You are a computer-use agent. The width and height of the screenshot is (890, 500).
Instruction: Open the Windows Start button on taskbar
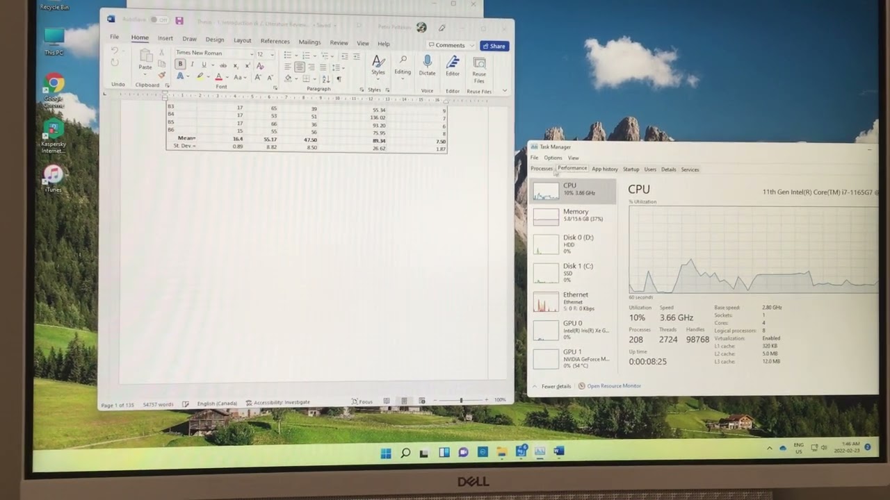coord(386,453)
